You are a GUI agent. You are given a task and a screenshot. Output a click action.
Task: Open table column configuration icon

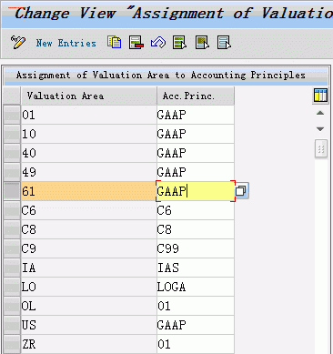pos(320,96)
